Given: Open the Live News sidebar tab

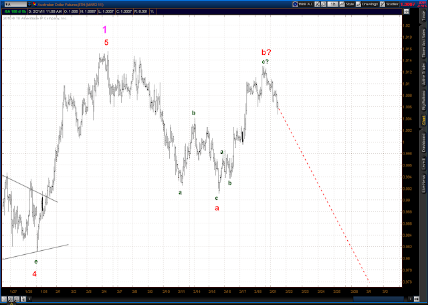Looking at the screenshot, I should 423,183.
